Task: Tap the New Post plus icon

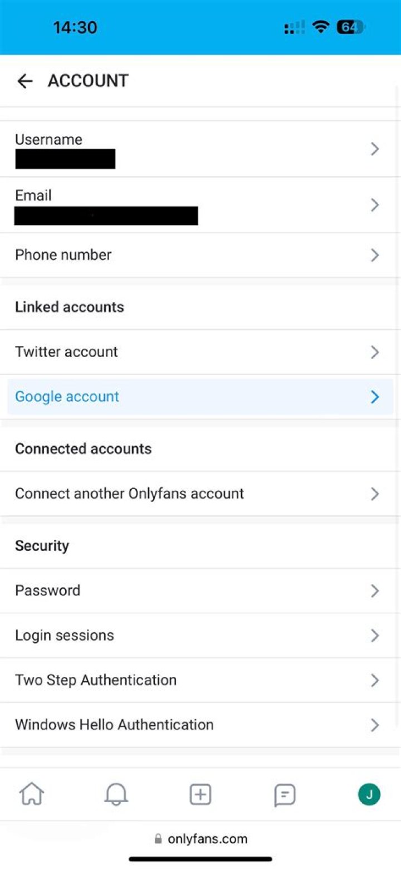Action: (200, 794)
